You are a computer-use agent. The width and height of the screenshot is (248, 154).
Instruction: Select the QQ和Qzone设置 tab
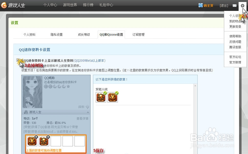(111, 35)
